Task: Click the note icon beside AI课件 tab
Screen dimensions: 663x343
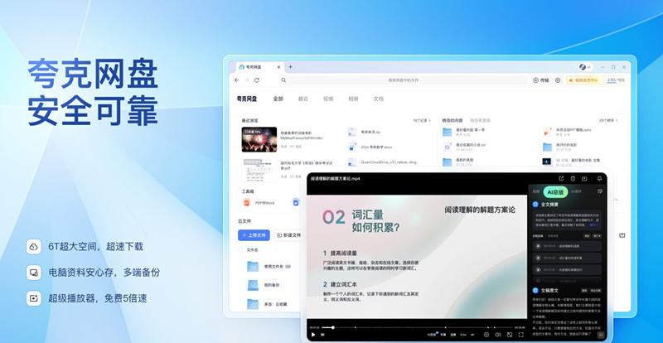Action: [599, 191]
